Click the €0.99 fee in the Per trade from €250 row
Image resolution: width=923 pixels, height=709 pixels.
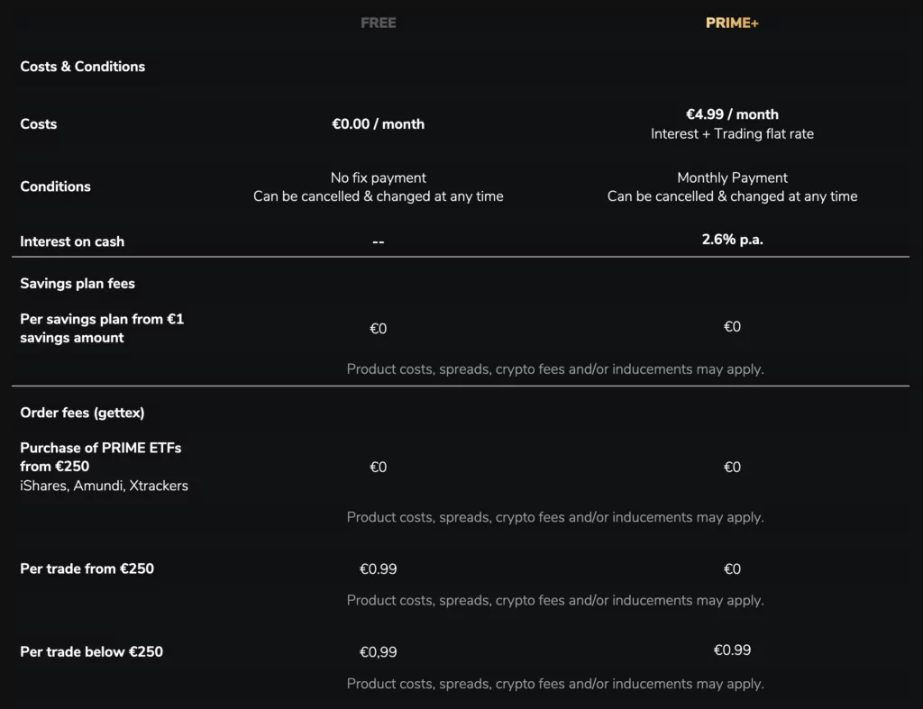tap(378, 569)
